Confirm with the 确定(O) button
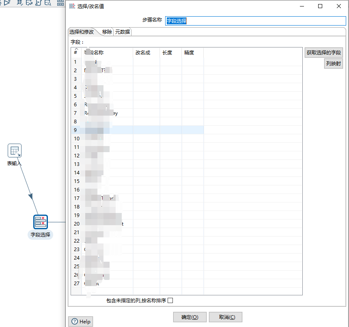The height and width of the screenshot is (327, 349). point(190,317)
